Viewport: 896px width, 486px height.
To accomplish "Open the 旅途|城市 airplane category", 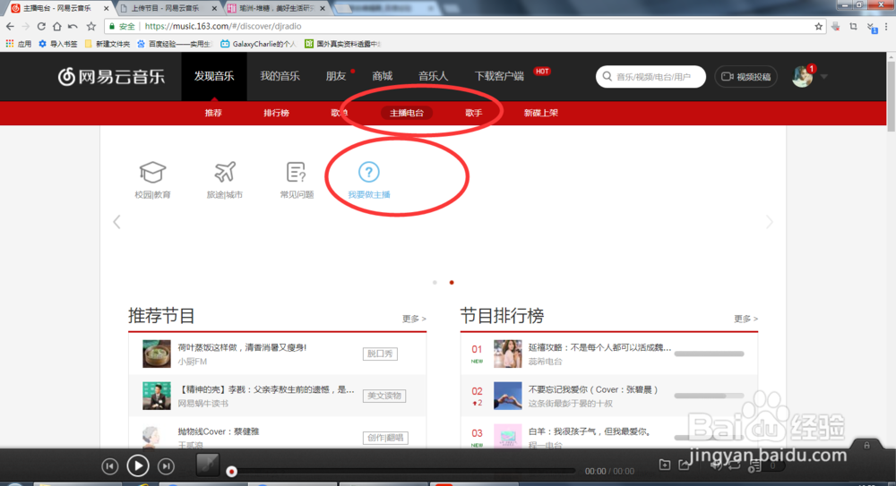I will [225, 172].
